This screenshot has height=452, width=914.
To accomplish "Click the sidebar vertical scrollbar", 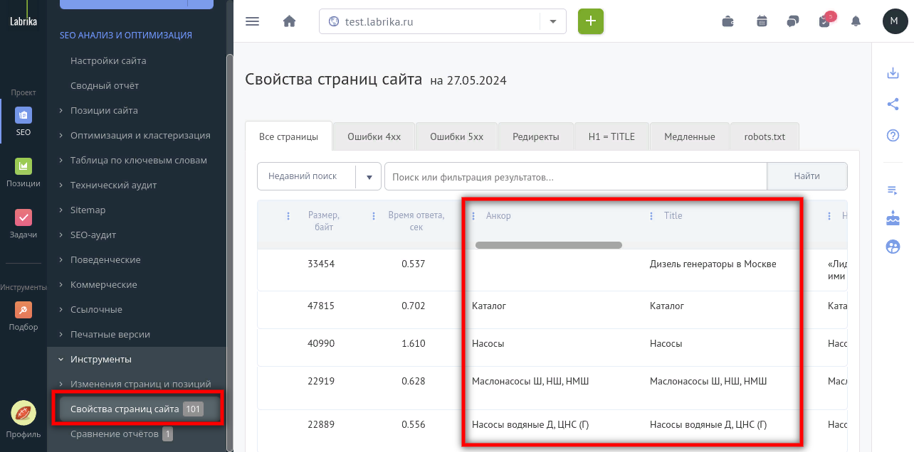I will pos(229,252).
